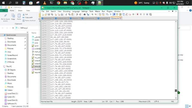Screen dimensions: 192x108
Task: Switch to the proxy.txt tab
Action: click(x=116, y=18)
